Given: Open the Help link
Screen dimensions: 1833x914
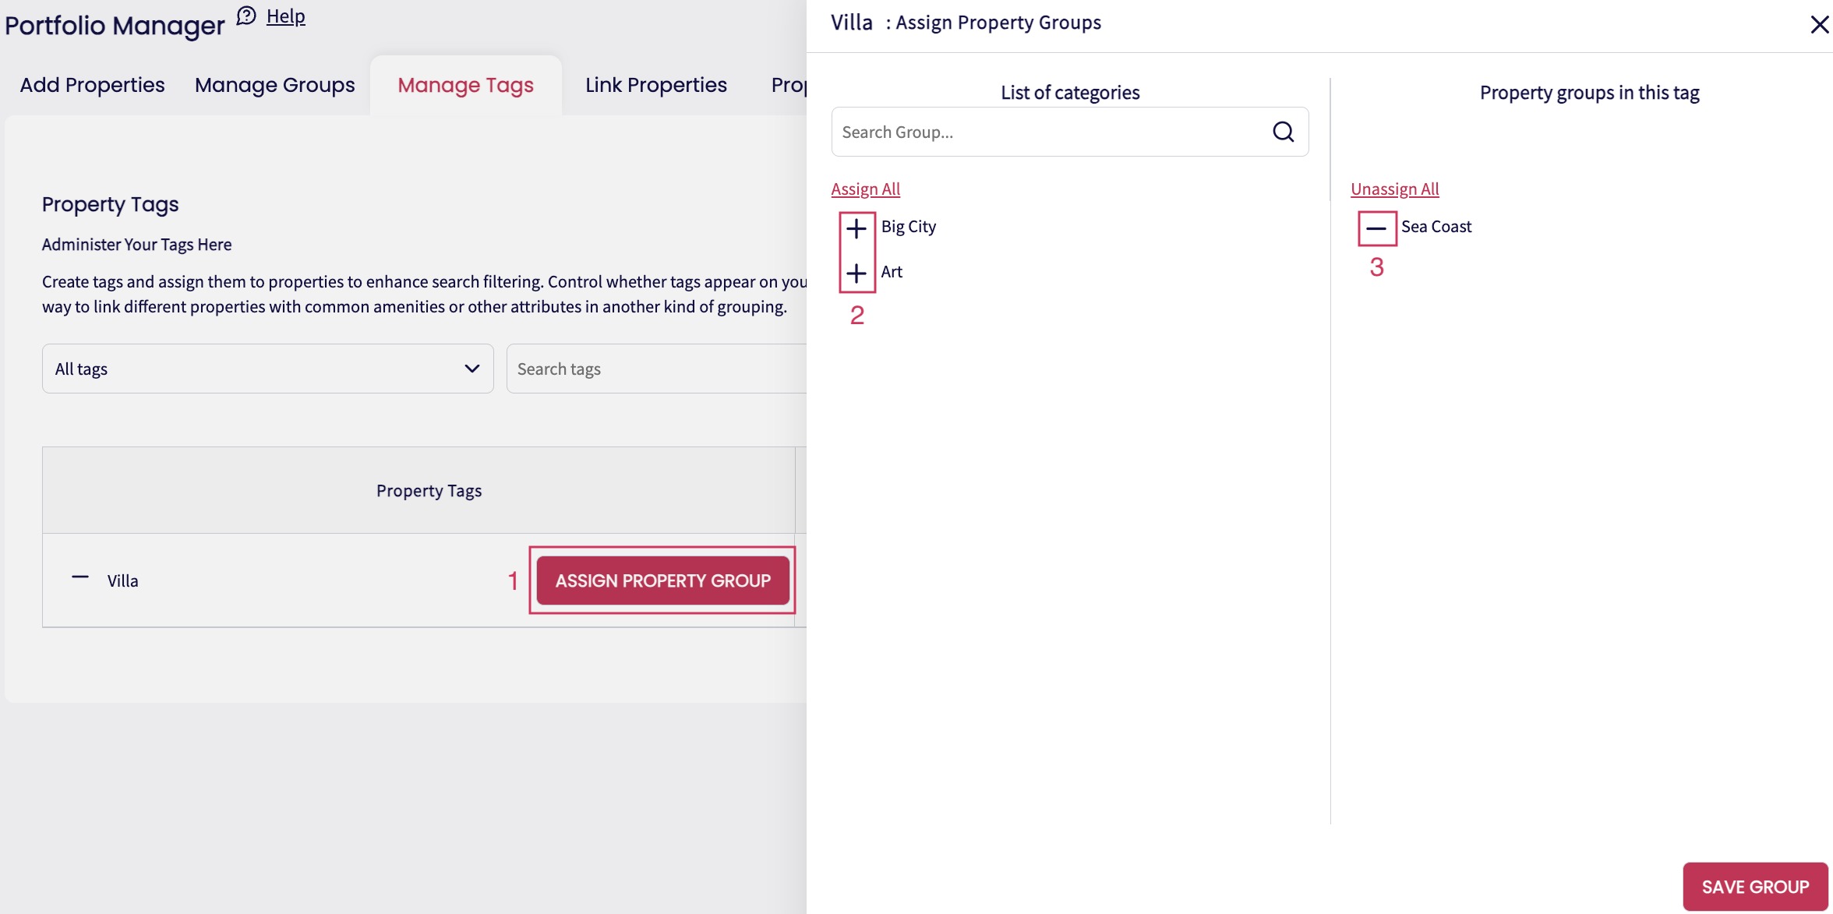Looking at the screenshot, I should 285,16.
